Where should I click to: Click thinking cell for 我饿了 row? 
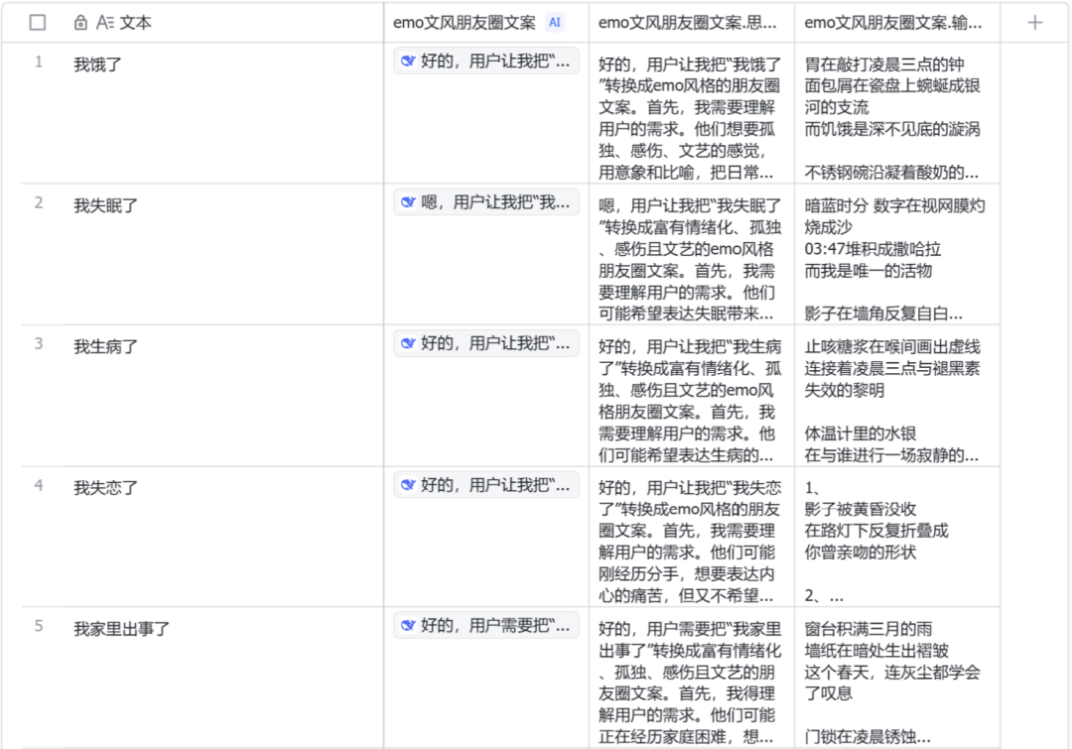tap(692, 113)
